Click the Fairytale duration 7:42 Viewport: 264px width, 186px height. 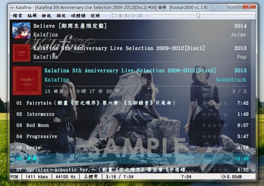243,103
